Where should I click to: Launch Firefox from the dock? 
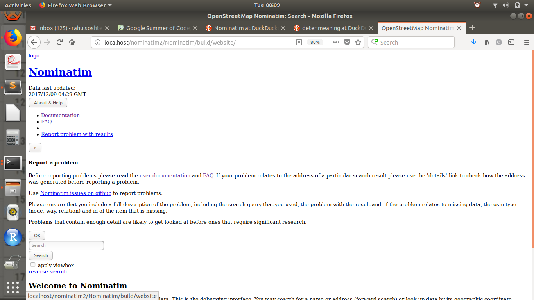pos(13,38)
